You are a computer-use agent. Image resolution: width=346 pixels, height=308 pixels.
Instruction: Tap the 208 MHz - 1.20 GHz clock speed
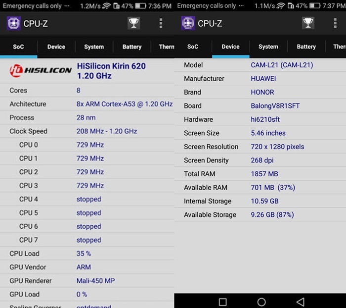pyautogui.click(x=107, y=131)
